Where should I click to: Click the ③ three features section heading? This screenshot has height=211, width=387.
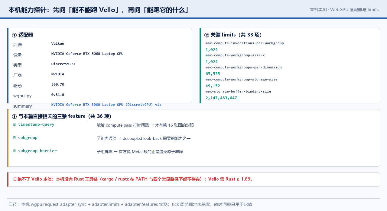click(62, 116)
